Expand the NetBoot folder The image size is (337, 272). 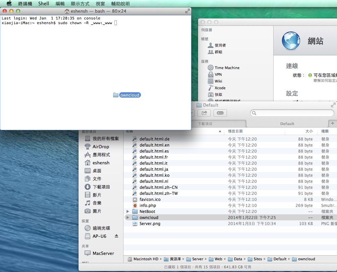128,212
